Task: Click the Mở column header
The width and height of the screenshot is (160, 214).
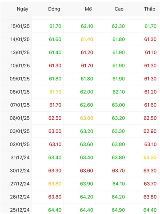Action: 88,9
